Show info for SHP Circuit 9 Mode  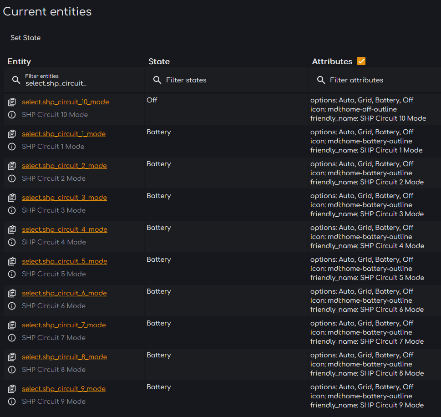pyautogui.click(x=12, y=402)
